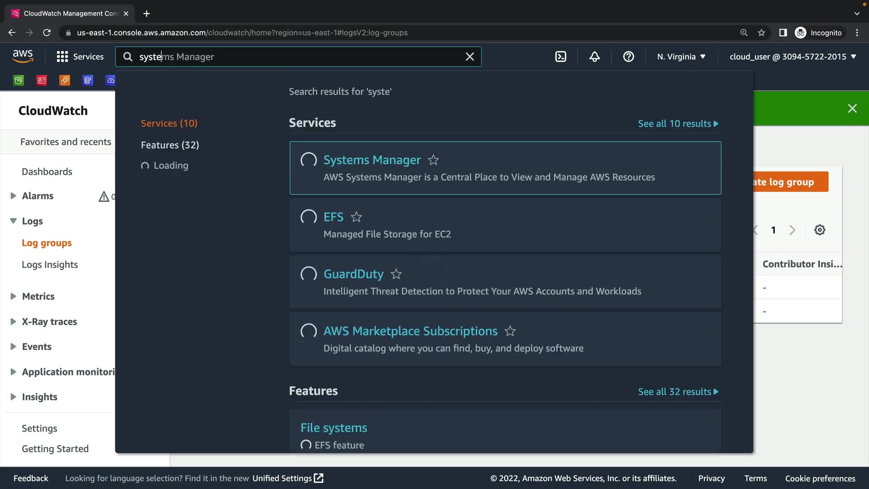Viewport: 869px width, 489px height.
Task: Clear the search box with X
Action: coord(470,57)
